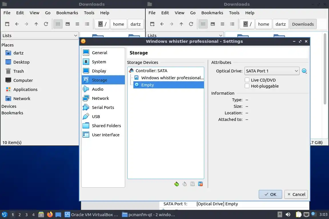329x219 pixels.
Task: Switch to icon view in the left file manager
Action: point(58,24)
